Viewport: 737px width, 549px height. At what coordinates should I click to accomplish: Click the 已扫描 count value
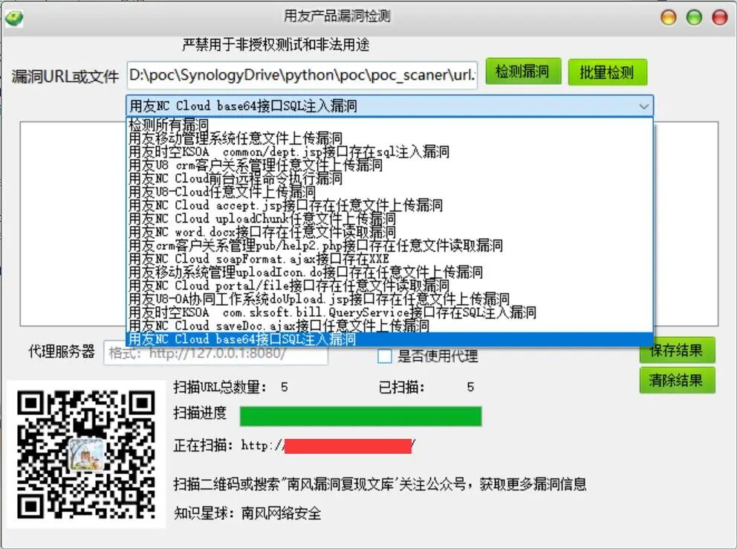click(x=470, y=388)
